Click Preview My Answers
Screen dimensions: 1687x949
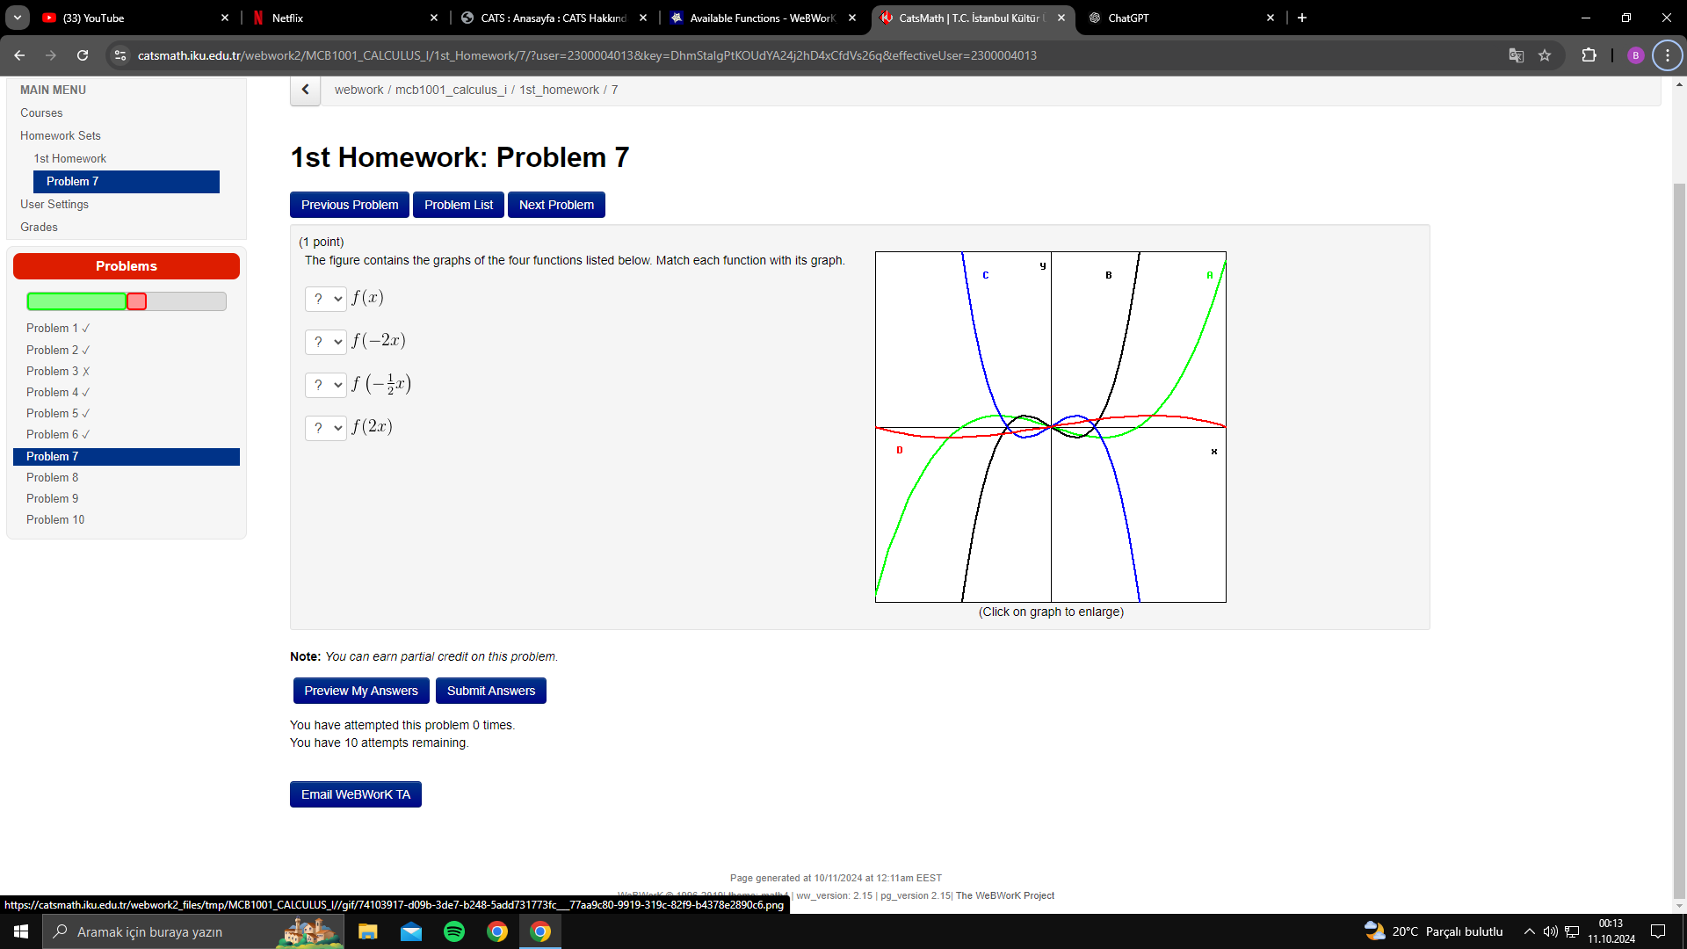(x=361, y=691)
